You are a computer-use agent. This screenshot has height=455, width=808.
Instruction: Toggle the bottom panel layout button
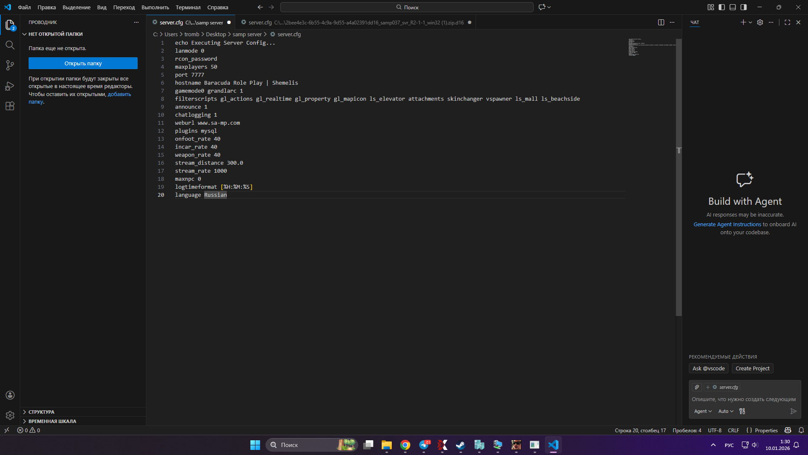[732, 7]
